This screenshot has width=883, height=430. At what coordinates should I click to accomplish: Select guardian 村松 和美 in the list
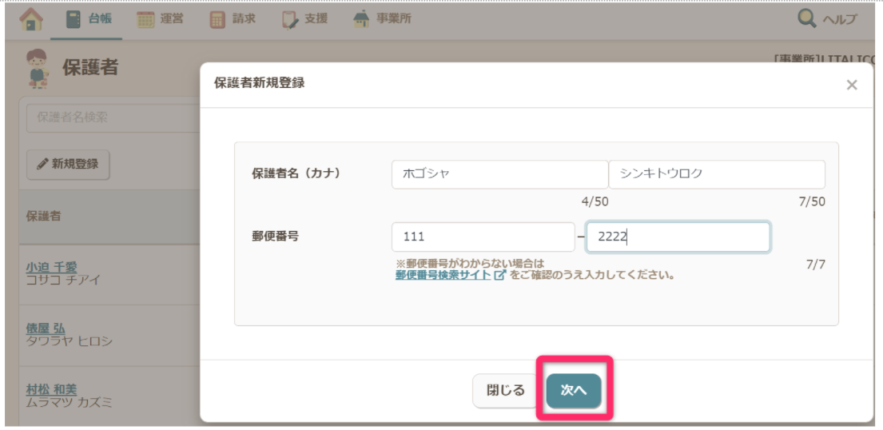click(x=51, y=389)
